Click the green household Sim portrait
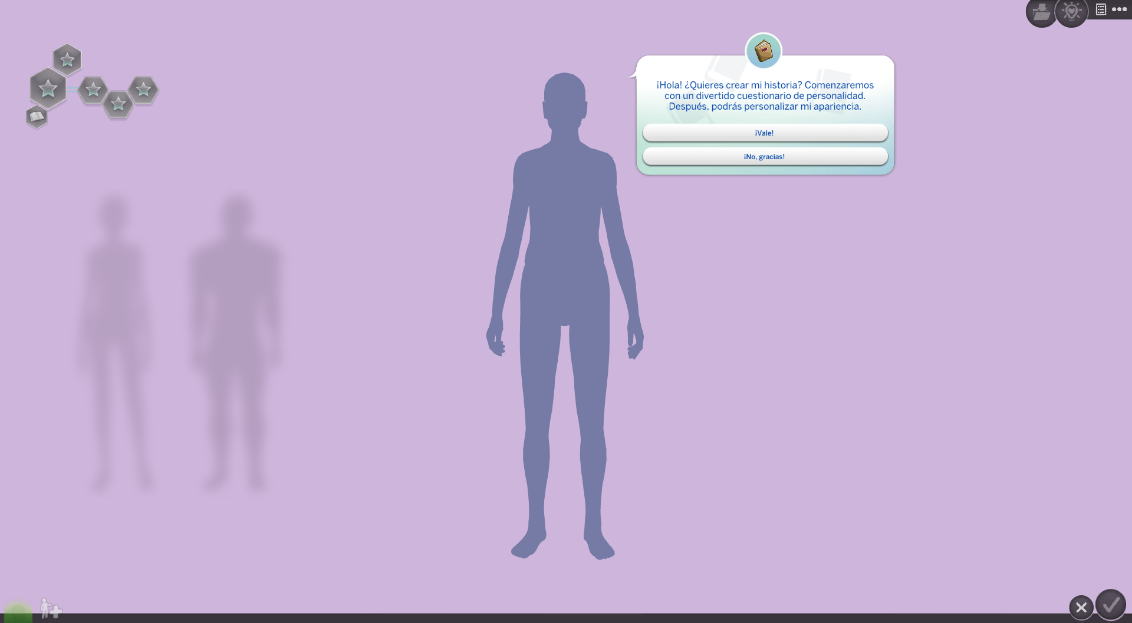 pos(18,612)
